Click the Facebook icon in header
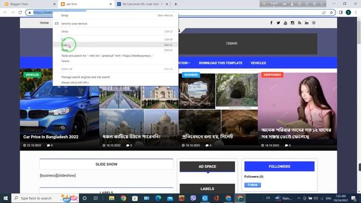The width and height of the screenshot is (361, 203). click(271, 23)
